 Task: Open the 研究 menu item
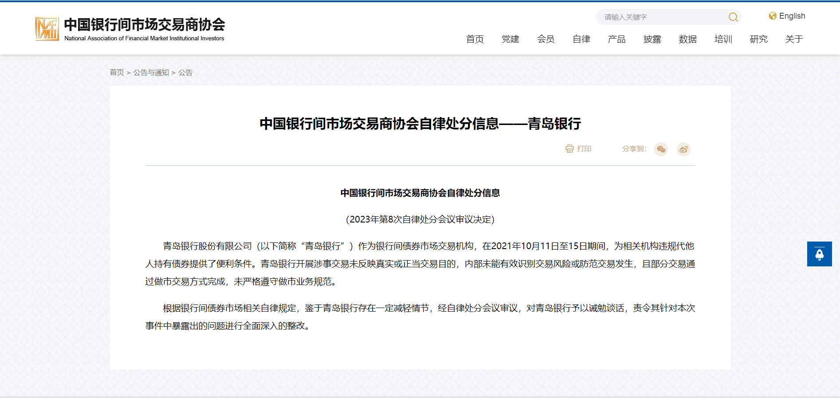click(x=758, y=39)
